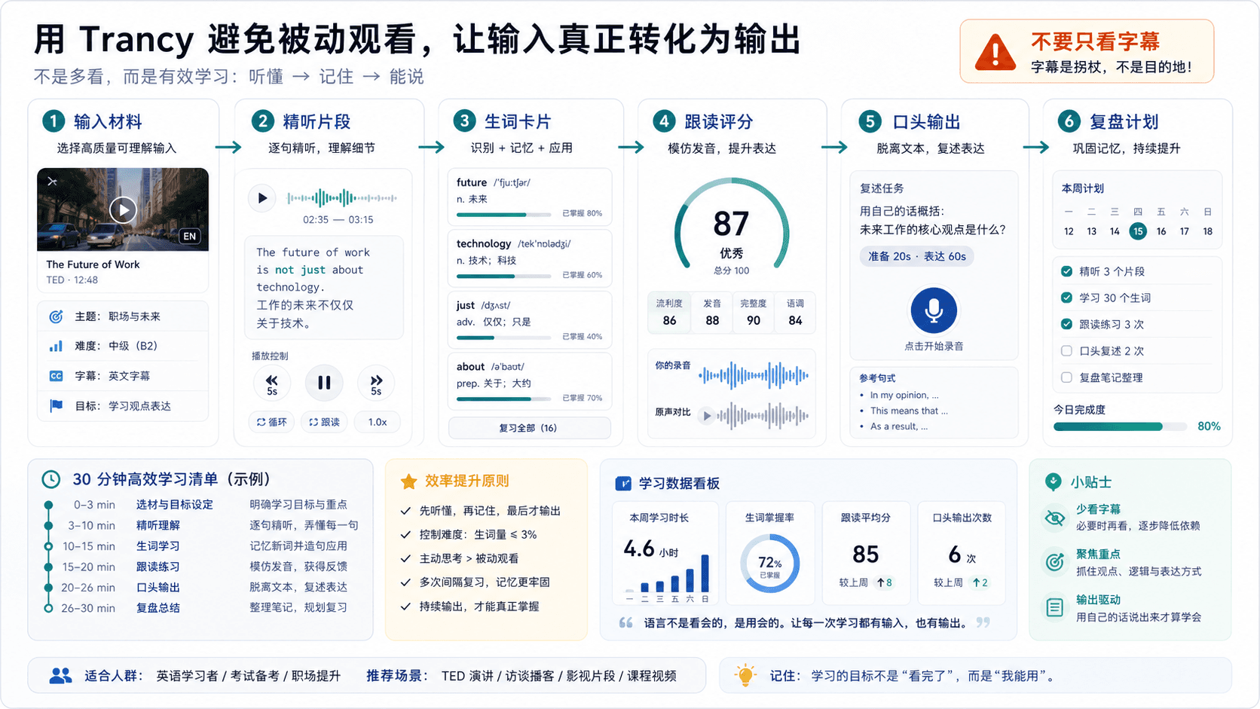Uncheck 跟读练习 3 次 task
This screenshot has width=1260, height=709.
pos(1066,324)
